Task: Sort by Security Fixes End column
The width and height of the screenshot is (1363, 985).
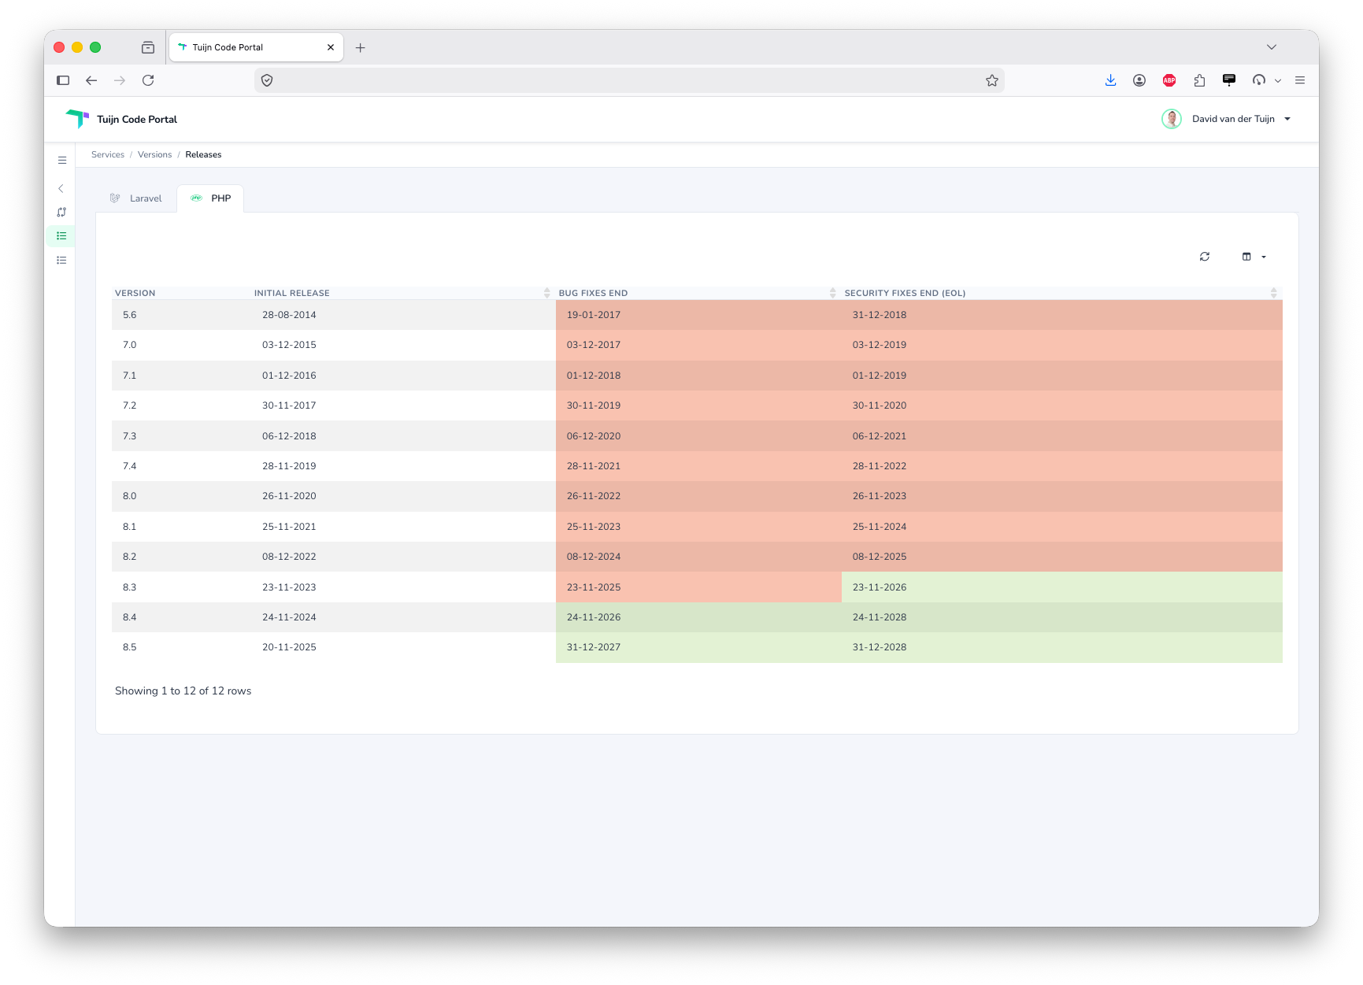Action: coord(1061,293)
